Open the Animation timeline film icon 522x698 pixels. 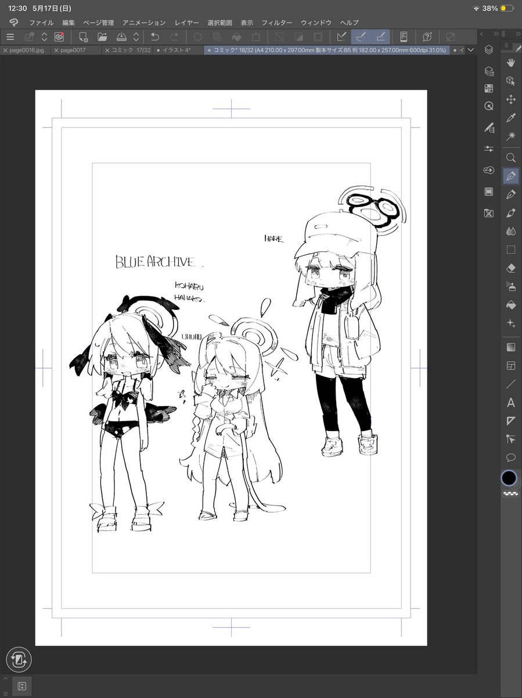coord(488,192)
